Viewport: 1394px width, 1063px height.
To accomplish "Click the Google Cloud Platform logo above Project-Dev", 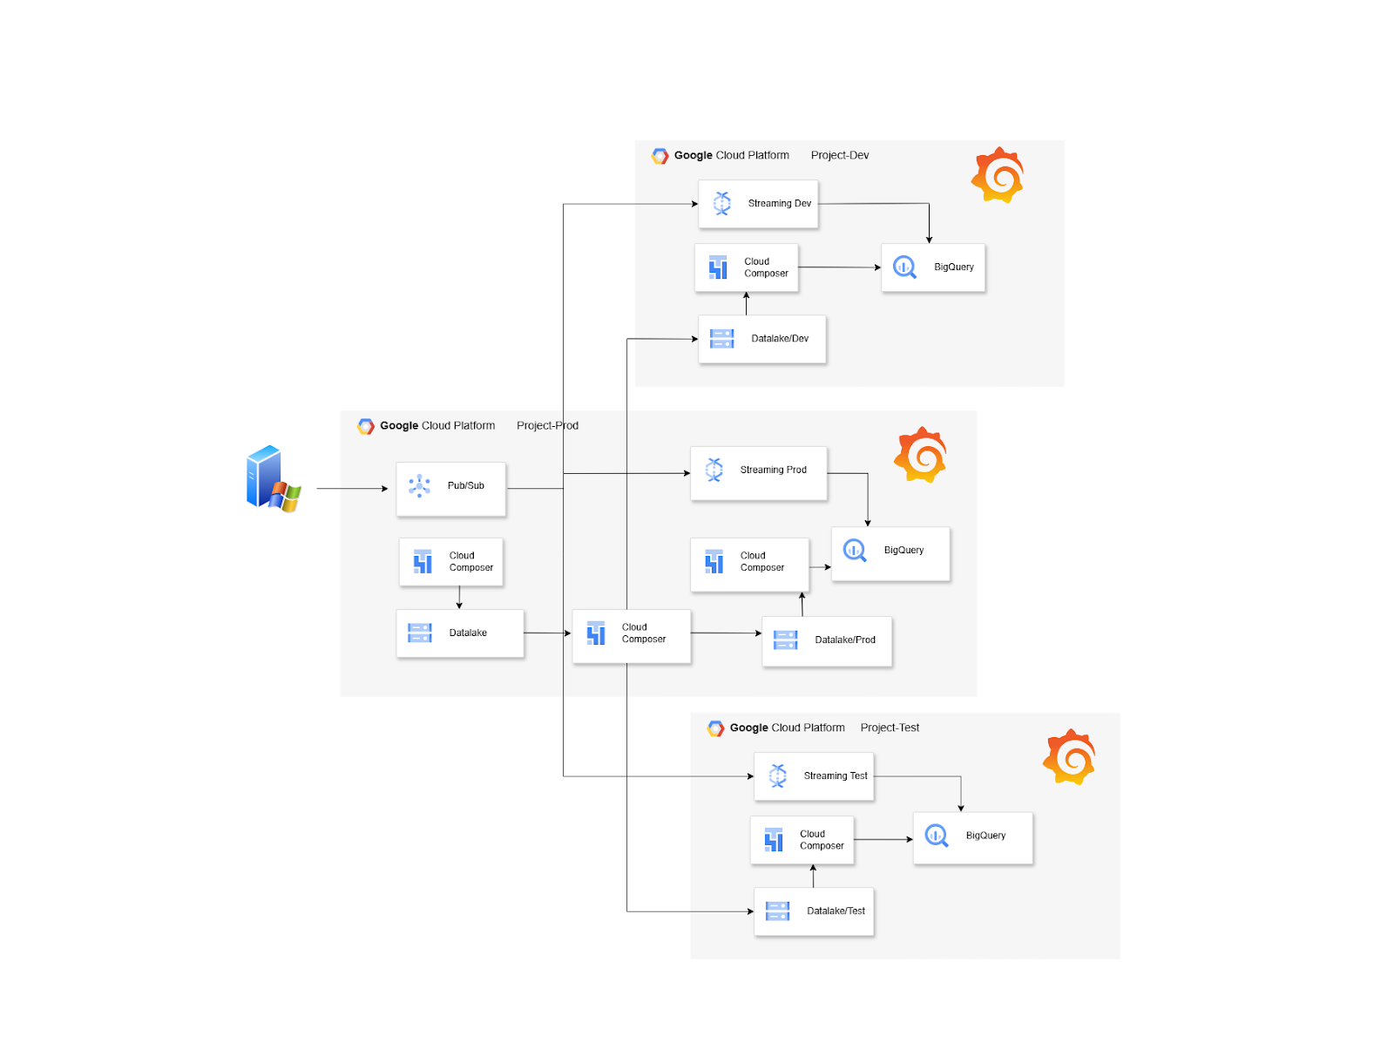I will tap(660, 155).
